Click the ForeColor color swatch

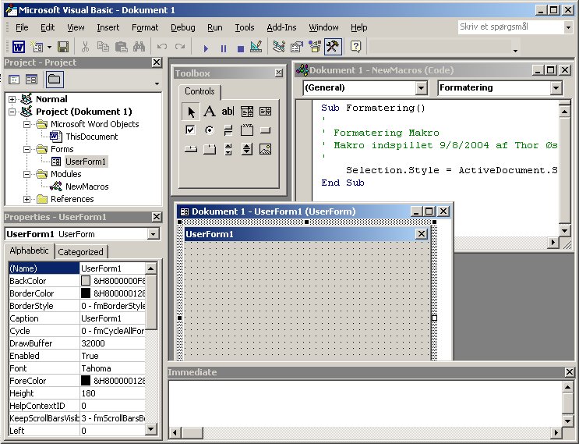tap(86, 381)
